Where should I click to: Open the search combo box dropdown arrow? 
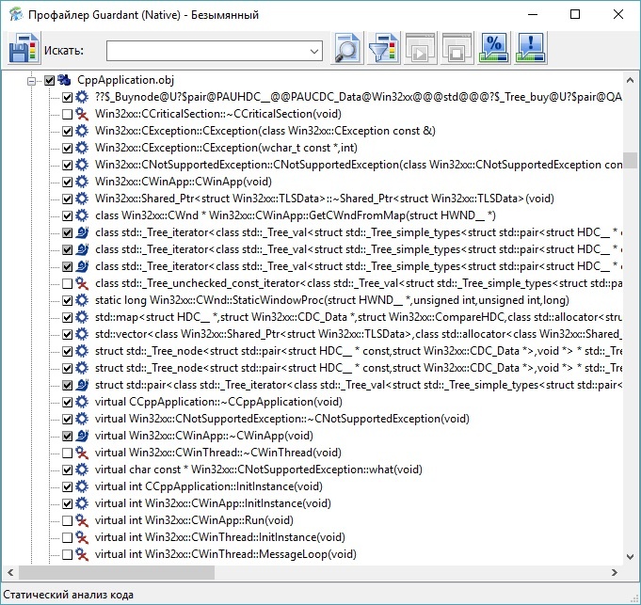[313, 50]
